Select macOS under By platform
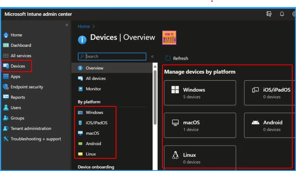This screenshot has width=296, height=171. 92,133
